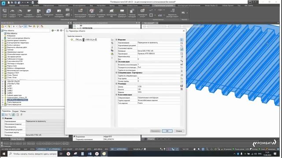Screen dimensions: 282x158
Task: Edit the Длина value 1725
Action: [x=159, y=86]
